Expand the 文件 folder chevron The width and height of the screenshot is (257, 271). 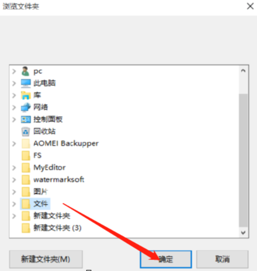pos(14,204)
